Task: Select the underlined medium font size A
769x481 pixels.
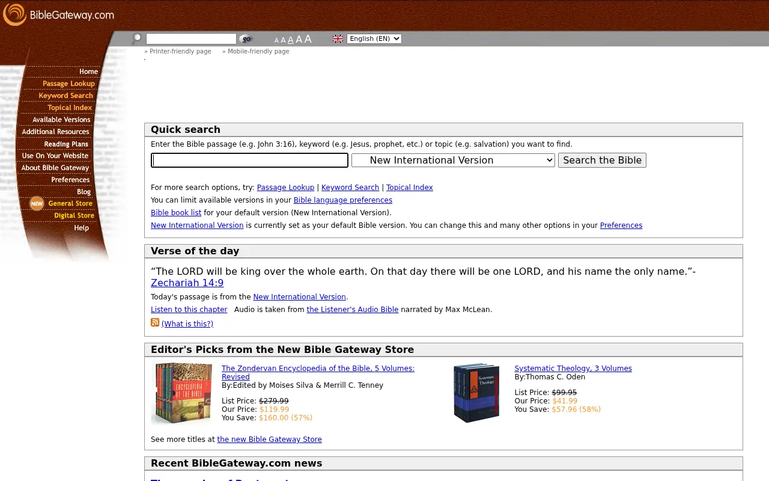Action: click(291, 40)
